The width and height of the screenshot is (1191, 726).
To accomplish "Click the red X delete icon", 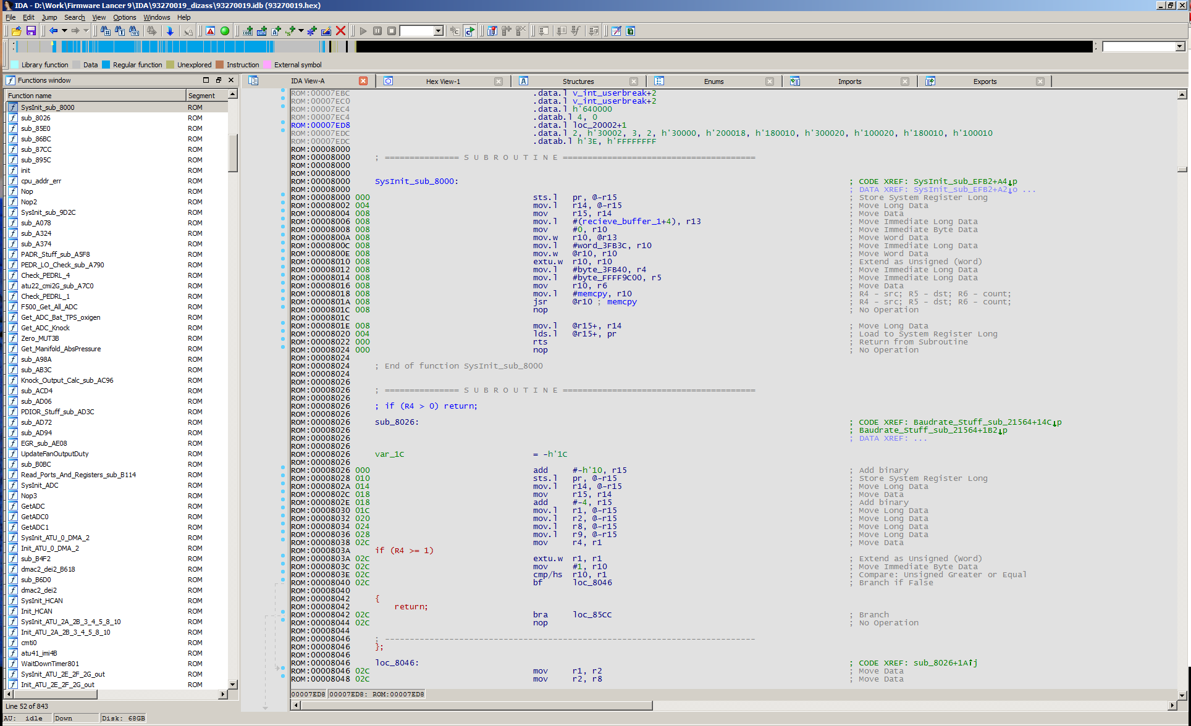I will pos(340,31).
